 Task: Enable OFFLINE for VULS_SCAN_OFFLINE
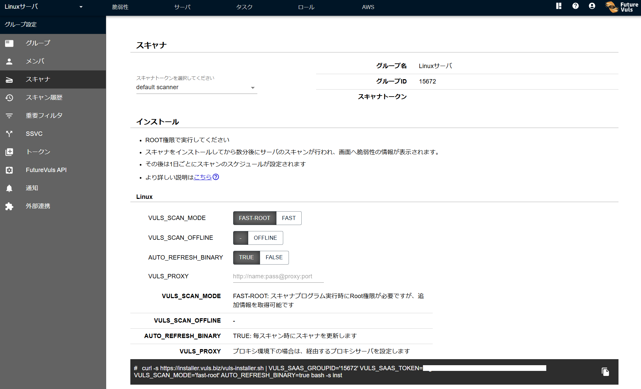[265, 238]
